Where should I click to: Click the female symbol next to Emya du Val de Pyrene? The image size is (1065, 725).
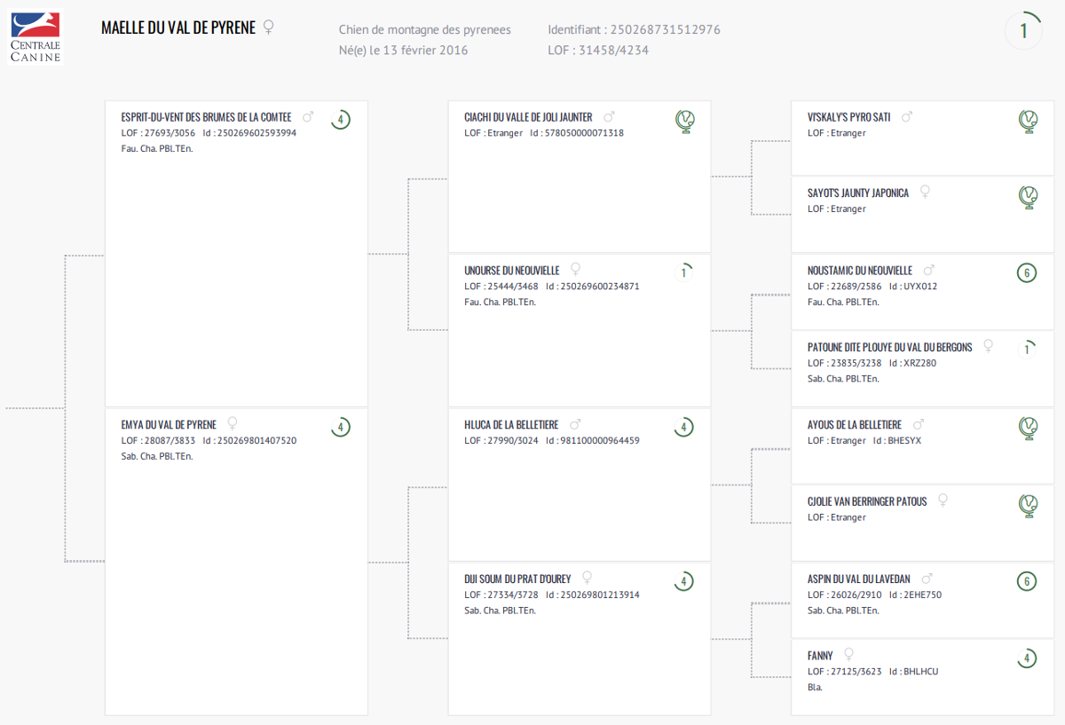click(x=233, y=424)
